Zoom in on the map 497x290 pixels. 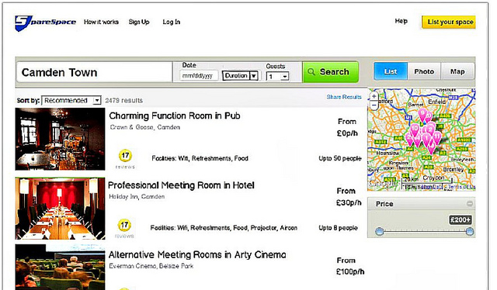374,96
